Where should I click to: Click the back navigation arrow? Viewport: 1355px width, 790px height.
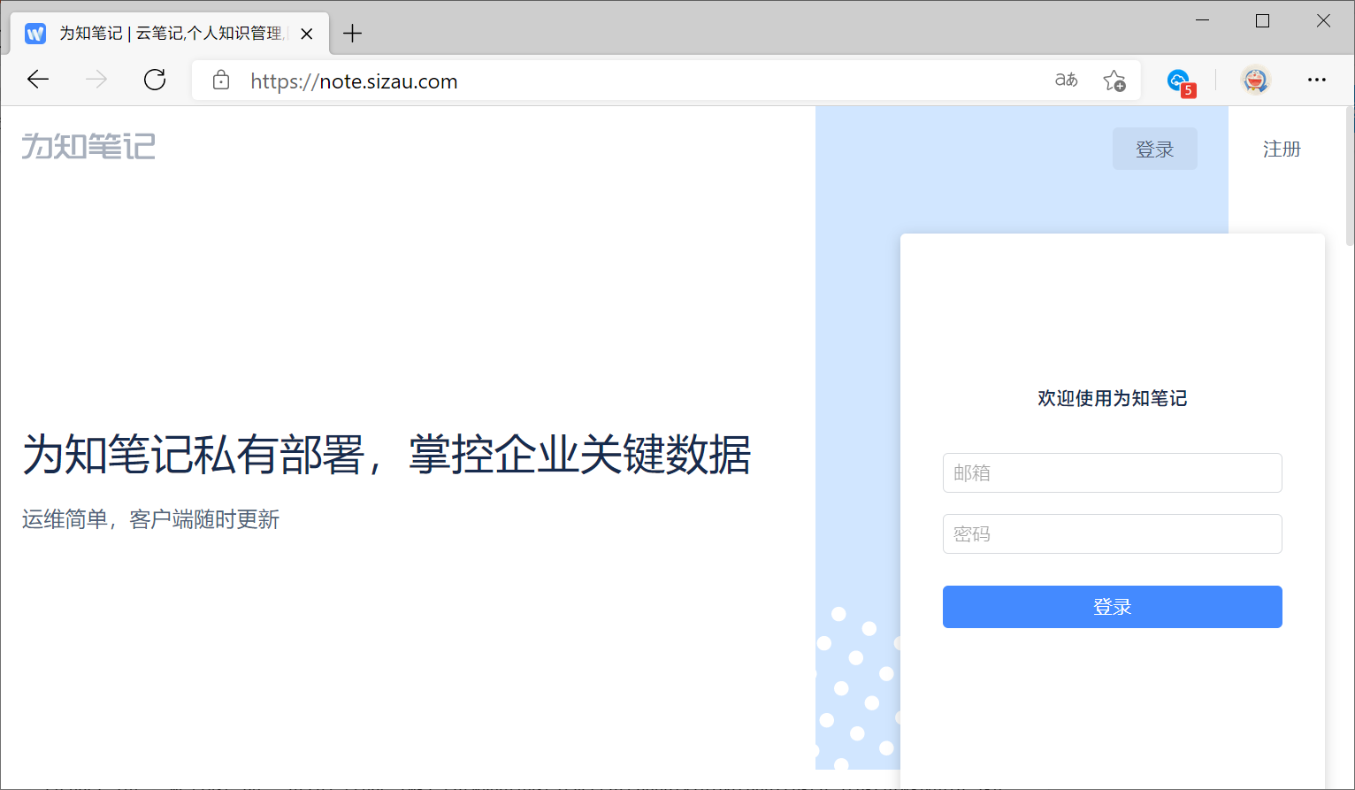pos(38,81)
